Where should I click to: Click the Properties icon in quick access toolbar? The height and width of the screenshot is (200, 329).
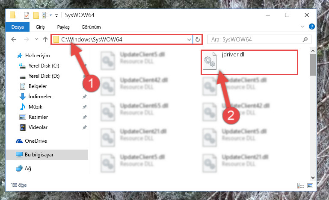click(x=27, y=15)
